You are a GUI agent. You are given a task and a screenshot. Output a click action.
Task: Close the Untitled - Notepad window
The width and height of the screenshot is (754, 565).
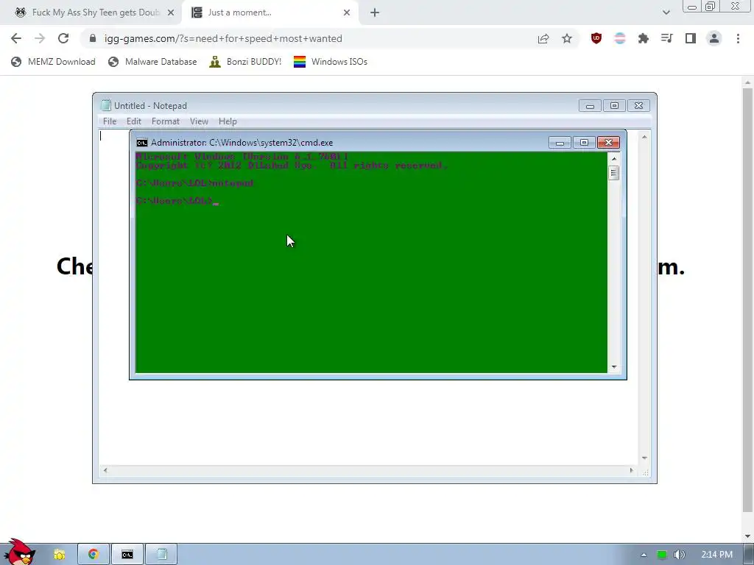pyautogui.click(x=638, y=106)
